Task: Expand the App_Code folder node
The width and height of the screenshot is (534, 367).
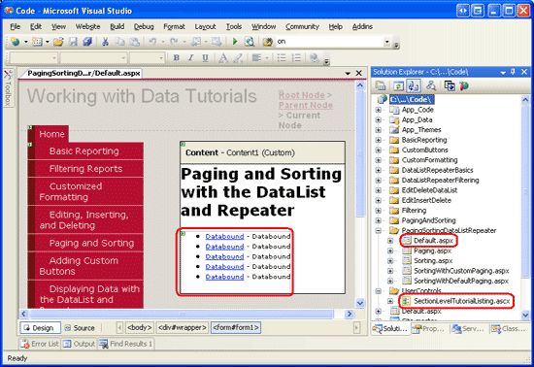Action: point(379,110)
